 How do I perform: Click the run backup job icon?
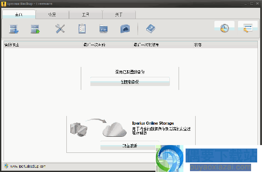point(35,29)
